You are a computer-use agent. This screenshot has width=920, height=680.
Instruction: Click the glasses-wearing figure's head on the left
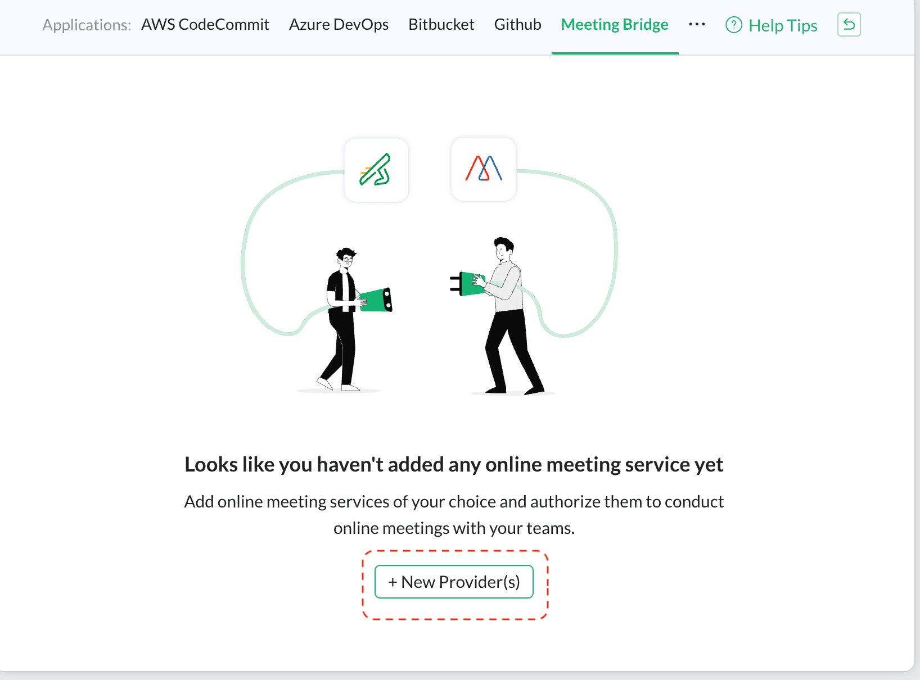346,259
